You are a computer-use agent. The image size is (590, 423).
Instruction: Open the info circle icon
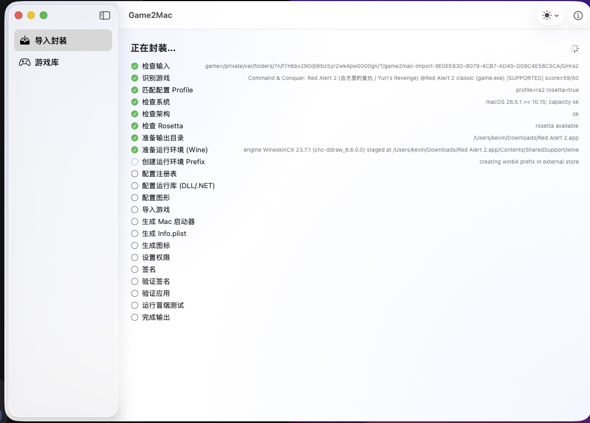pos(578,15)
